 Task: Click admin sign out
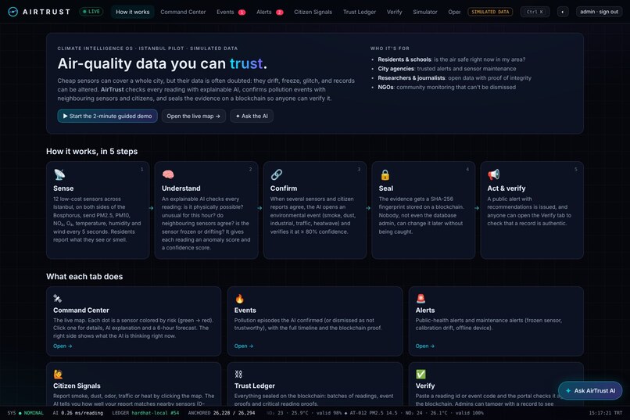(x=599, y=12)
